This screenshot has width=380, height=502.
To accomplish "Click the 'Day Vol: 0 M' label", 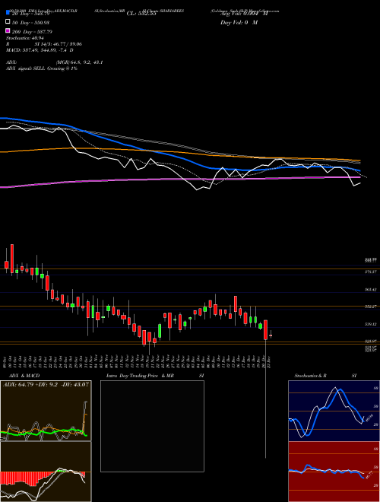I will click(239, 22).
